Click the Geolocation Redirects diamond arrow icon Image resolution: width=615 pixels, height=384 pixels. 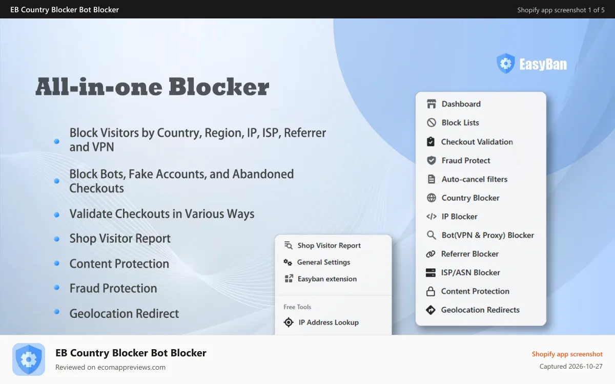[x=431, y=310]
